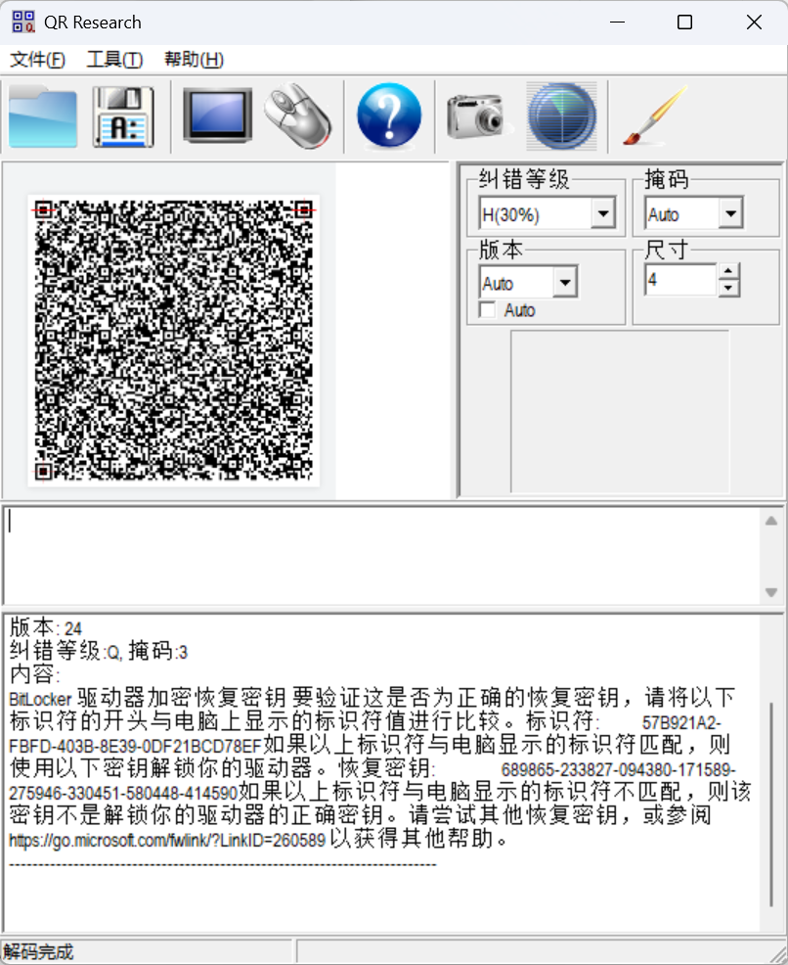Image resolution: width=788 pixels, height=965 pixels.
Task: Click the empty preview box in right panel
Action: coord(620,412)
